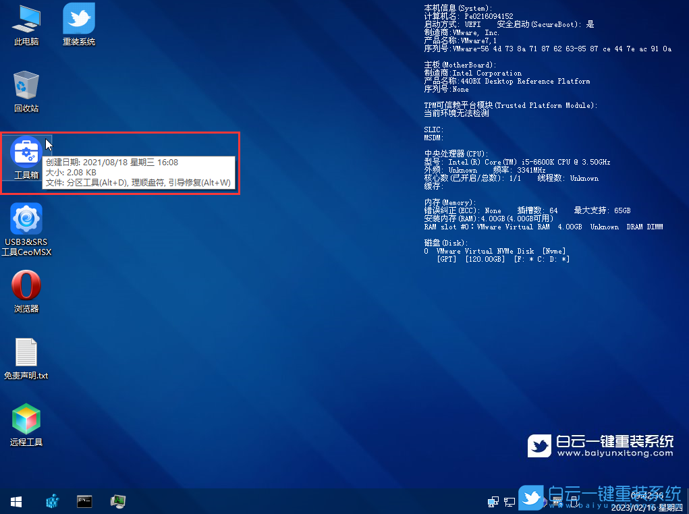Click the 工具箱 tooltip creation date line
Viewport: 689px width, 514px height.
111,163
